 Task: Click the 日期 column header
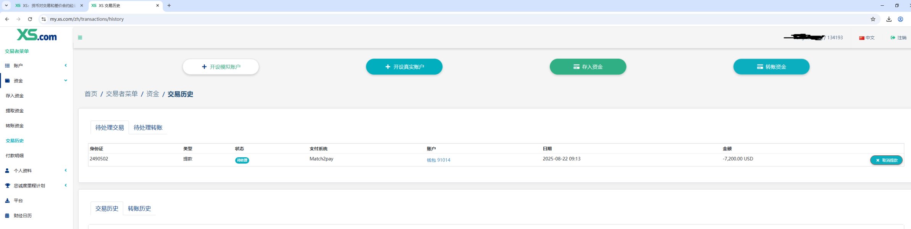click(547, 148)
